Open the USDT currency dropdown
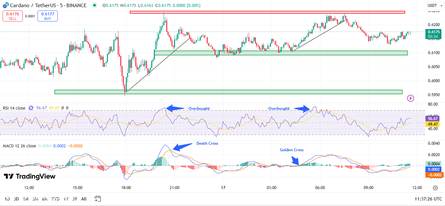Image resolution: width=445 pixels, height=206 pixels. click(x=435, y=6)
